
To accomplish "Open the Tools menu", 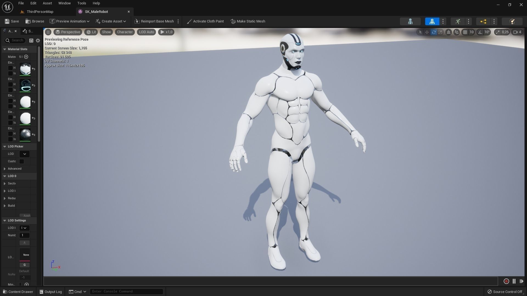I will pos(82,3).
